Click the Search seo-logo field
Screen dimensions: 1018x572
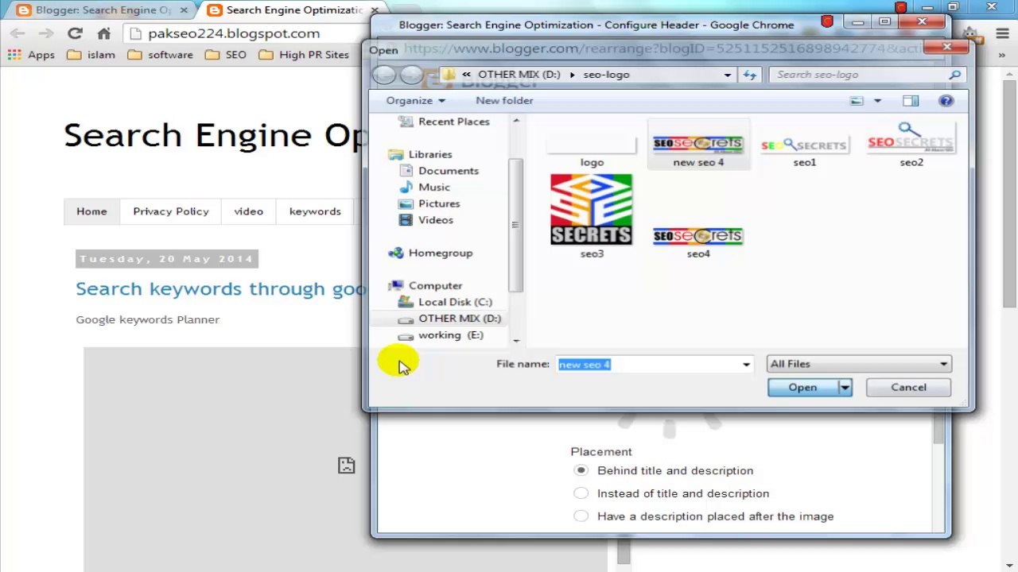tap(861, 75)
